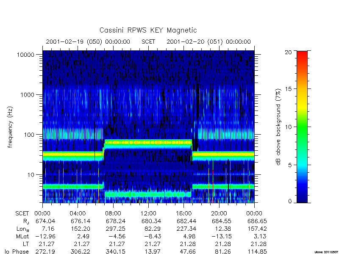Click the LonIII row label

23,229
